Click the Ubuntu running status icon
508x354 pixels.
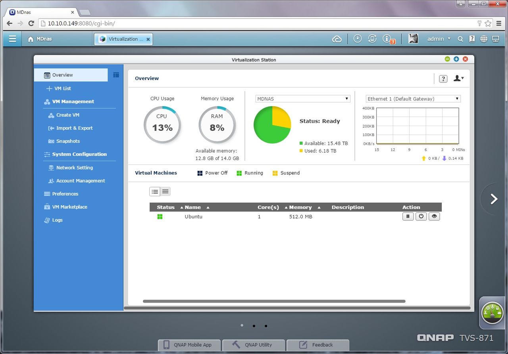pyautogui.click(x=160, y=216)
